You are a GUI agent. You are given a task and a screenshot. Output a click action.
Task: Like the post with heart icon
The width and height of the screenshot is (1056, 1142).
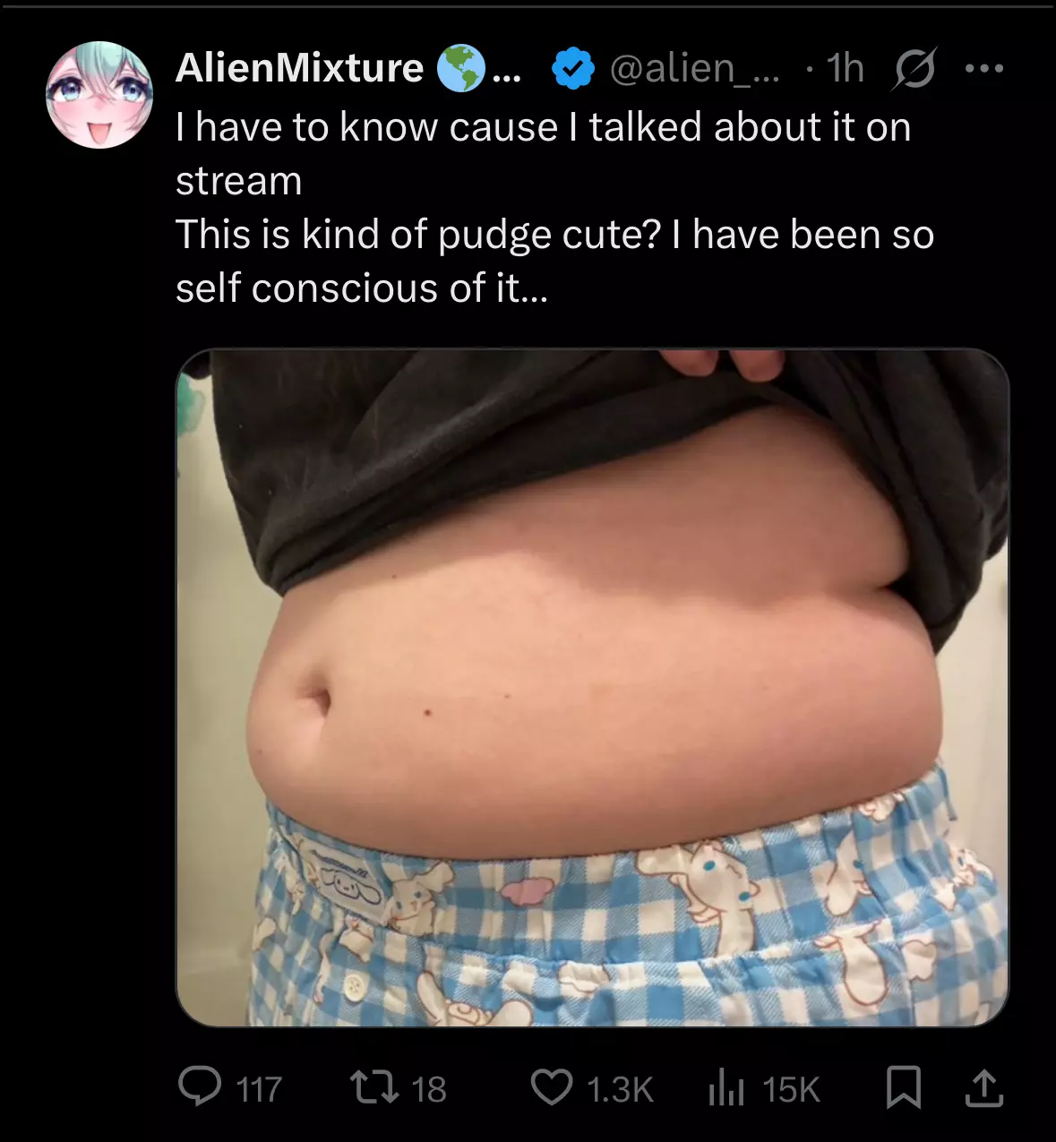click(551, 1087)
